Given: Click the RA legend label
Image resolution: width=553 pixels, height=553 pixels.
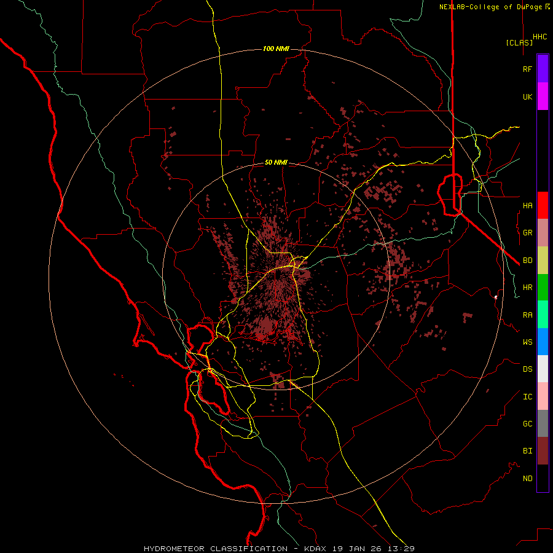Looking at the screenshot, I should click(x=528, y=315).
